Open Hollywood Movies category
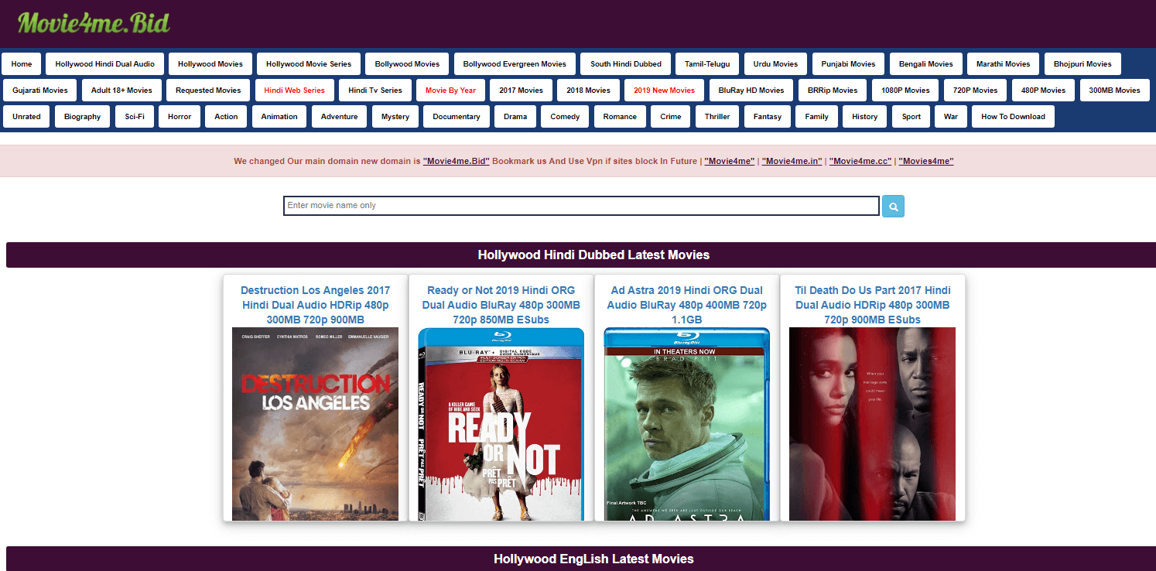The height and width of the screenshot is (571, 1156). click(210, 64)
